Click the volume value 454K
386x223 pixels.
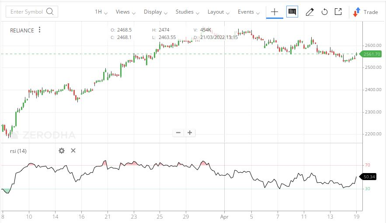(205, 30)
